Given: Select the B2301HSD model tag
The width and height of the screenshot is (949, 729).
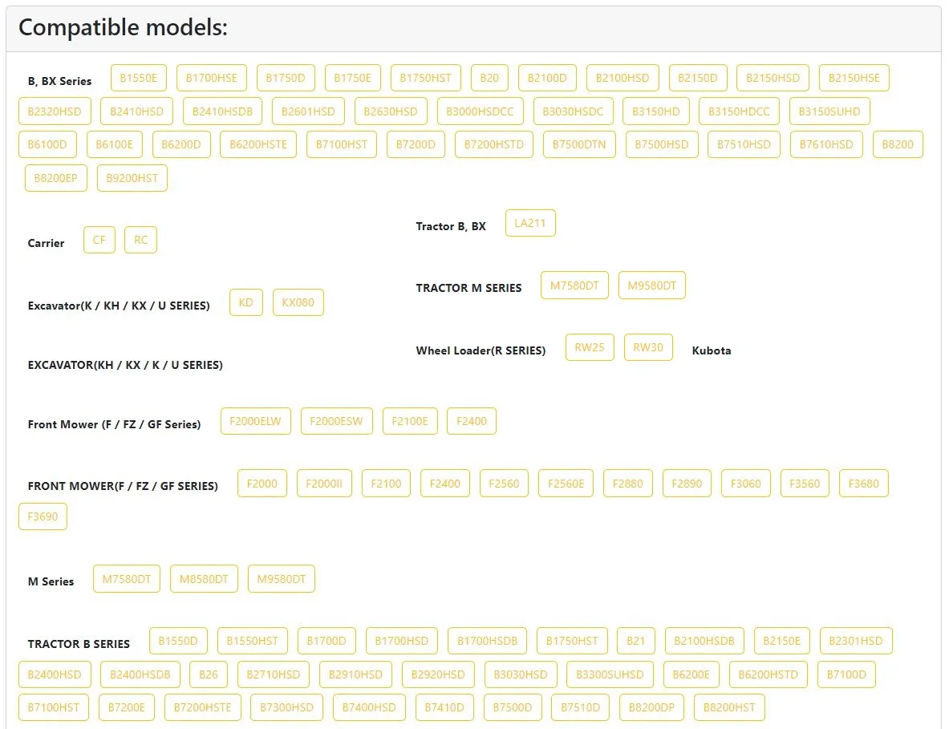Looking at the screenshot, I should point(855,641).
